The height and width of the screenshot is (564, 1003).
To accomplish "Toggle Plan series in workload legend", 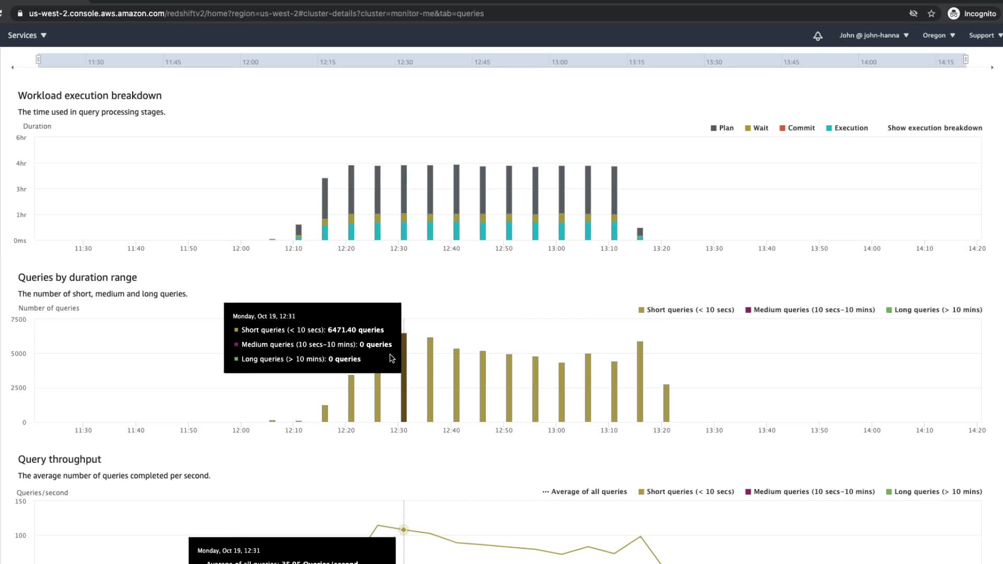I will [x=722, y=128].
